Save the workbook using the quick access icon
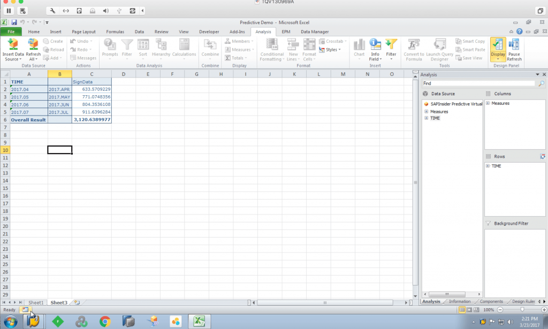The width and height of the screenshot is (548, 329). pyautogui.click(x=14, y=22)
